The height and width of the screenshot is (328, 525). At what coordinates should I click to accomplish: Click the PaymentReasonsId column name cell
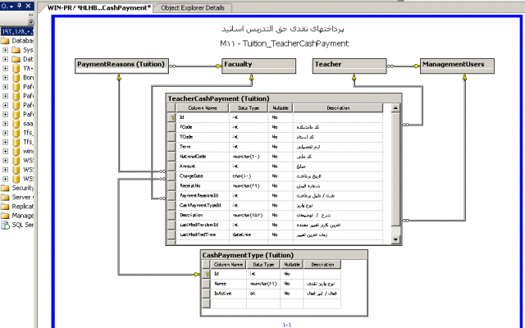tap(203, 195)
